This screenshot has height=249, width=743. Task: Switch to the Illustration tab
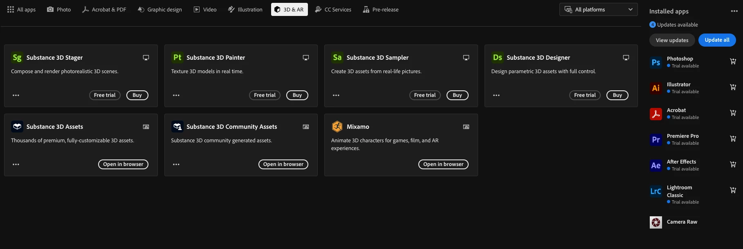(245, 9)
